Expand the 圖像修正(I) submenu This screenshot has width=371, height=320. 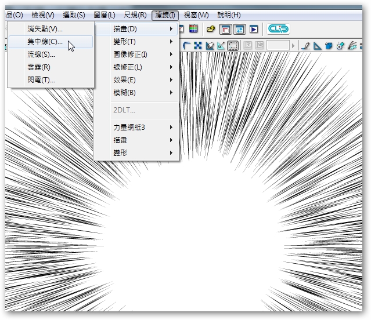point(136,54)
